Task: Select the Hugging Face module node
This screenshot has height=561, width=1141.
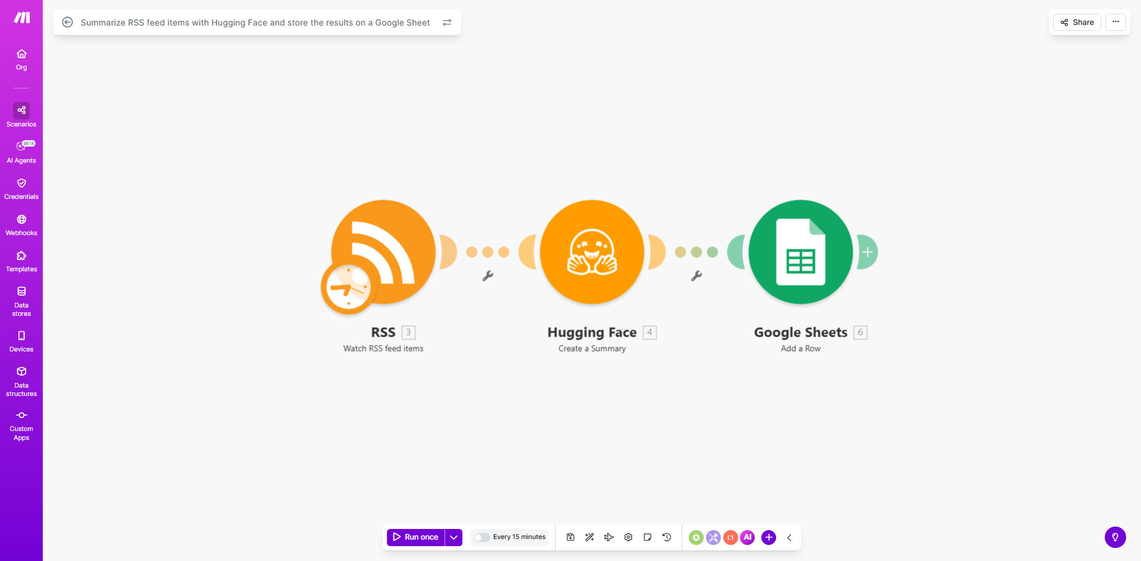Action: coord(592,252)
